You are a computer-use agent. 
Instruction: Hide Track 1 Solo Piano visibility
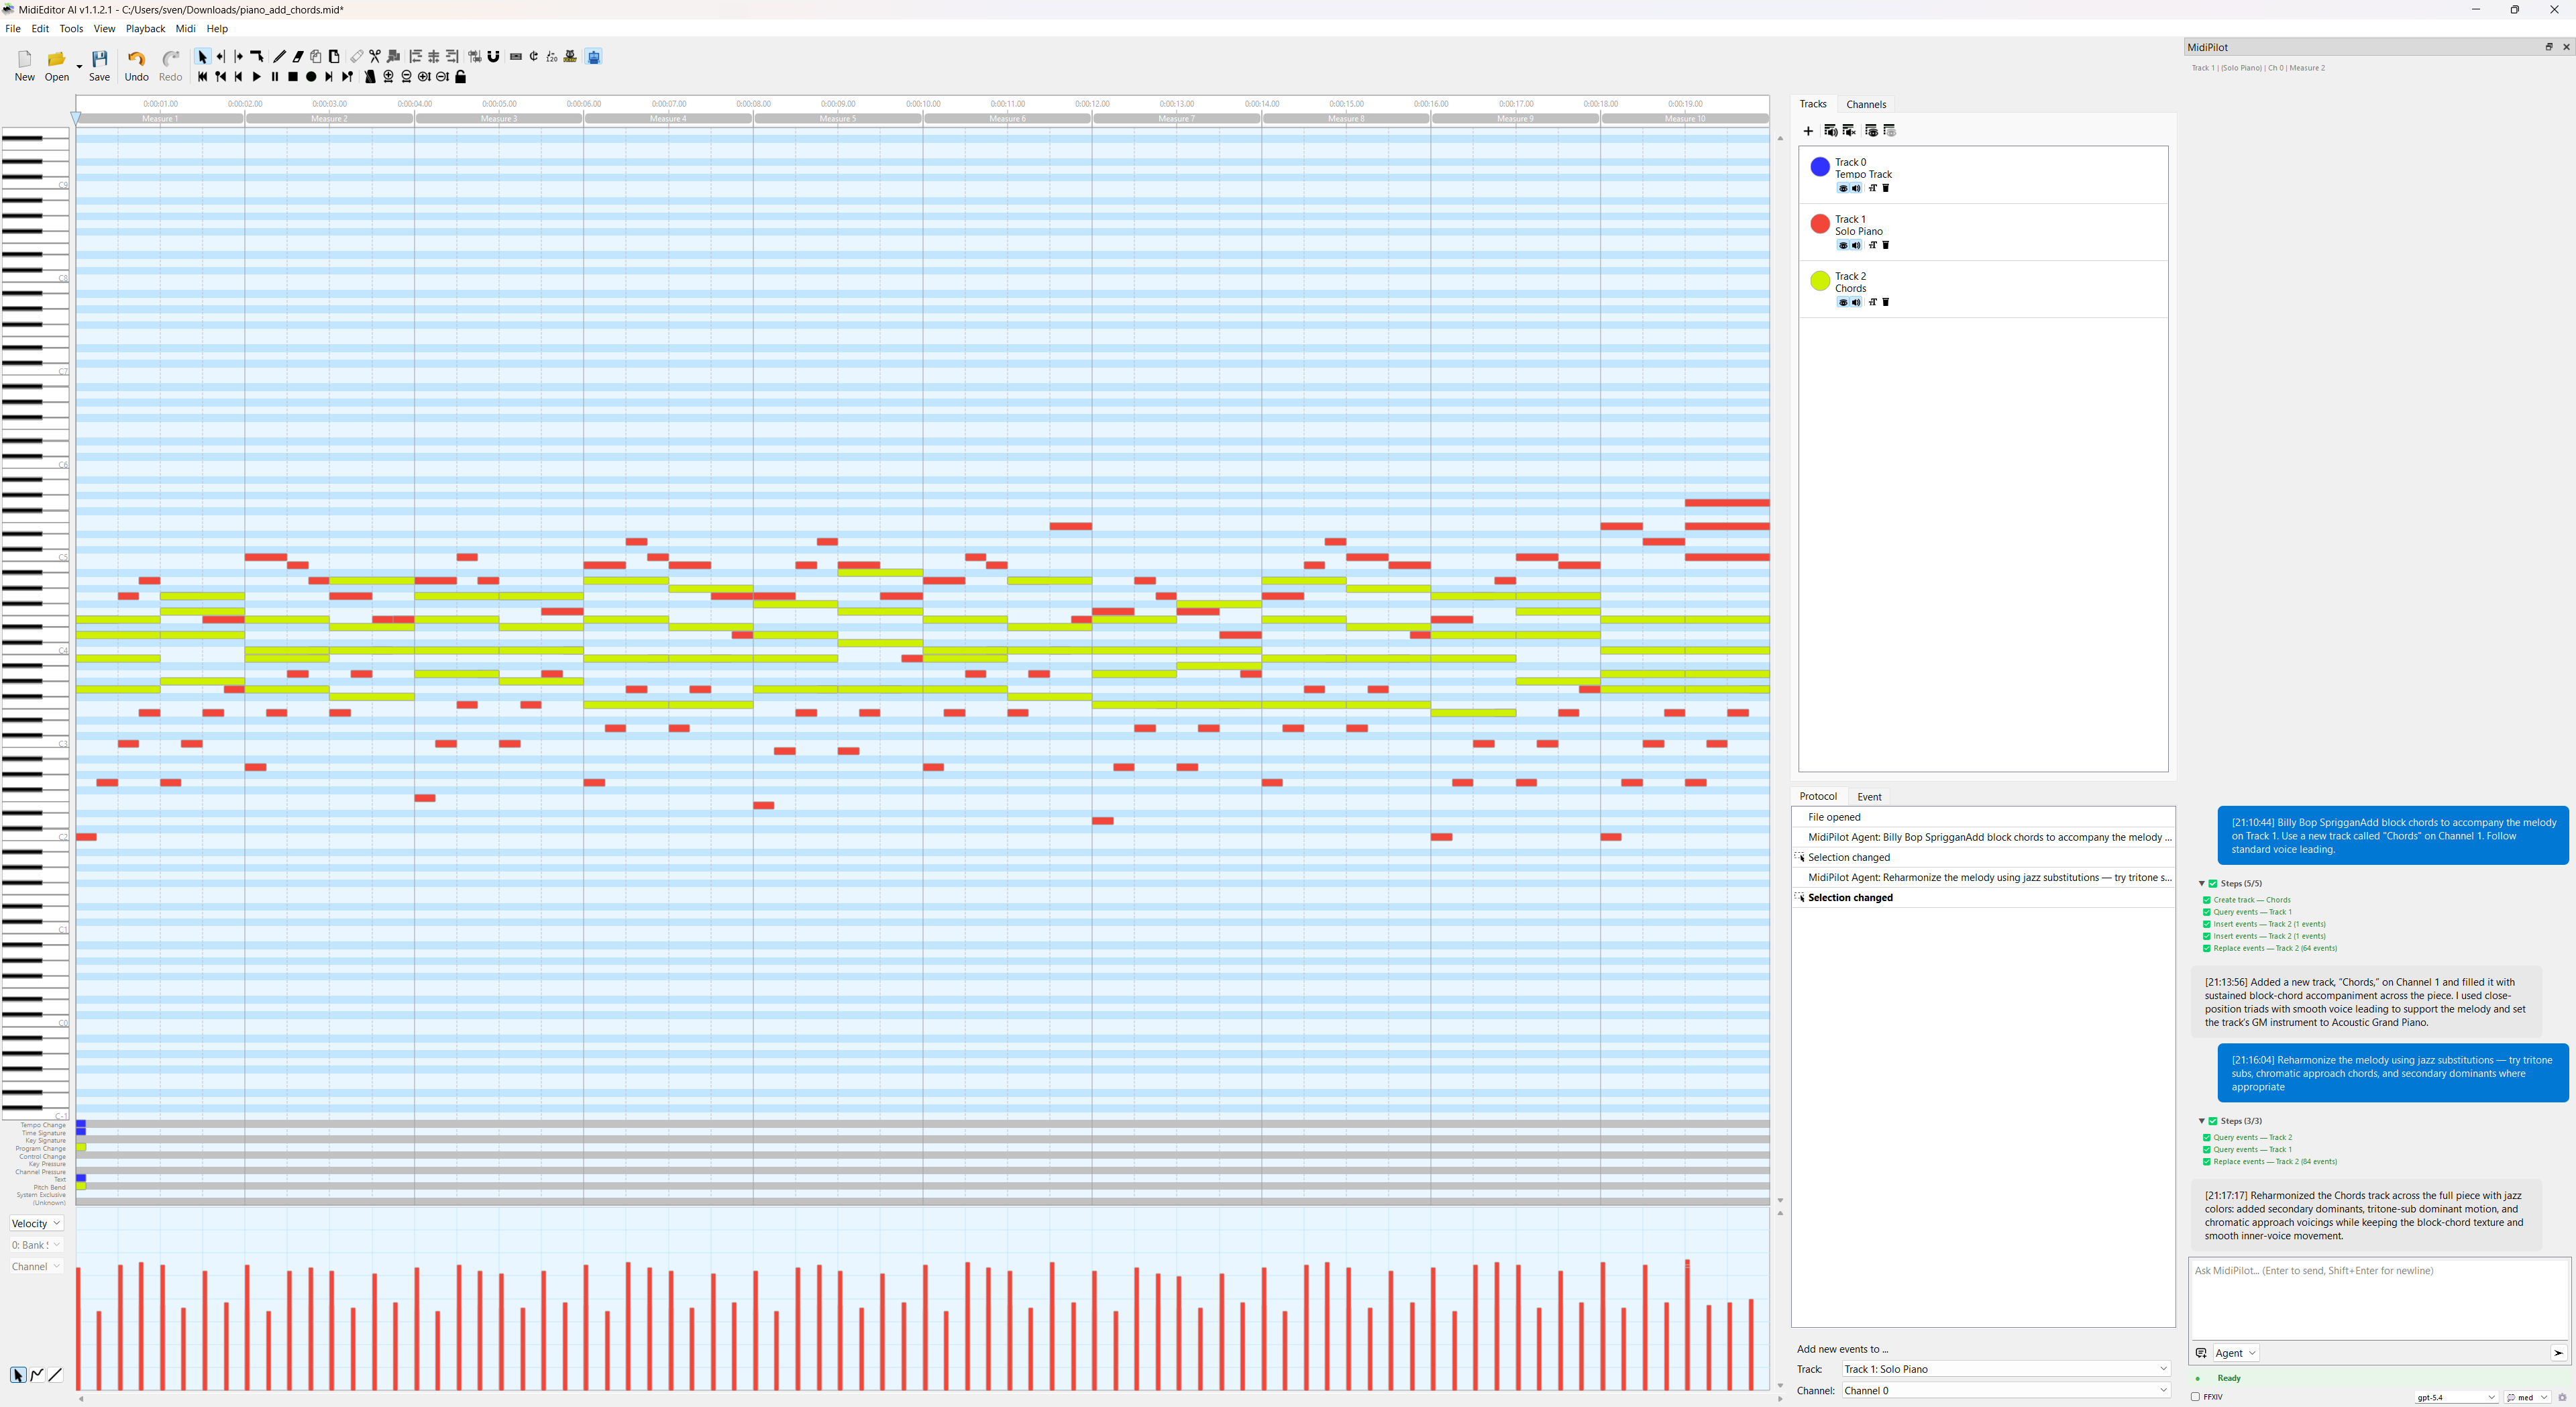point(1843,245)
